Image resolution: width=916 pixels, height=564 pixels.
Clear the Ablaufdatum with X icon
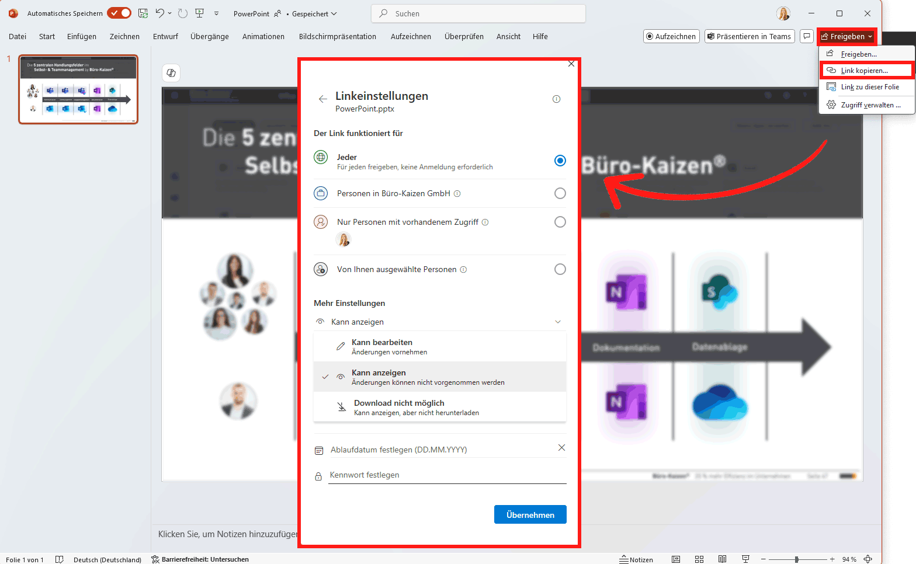coord(561,448)
